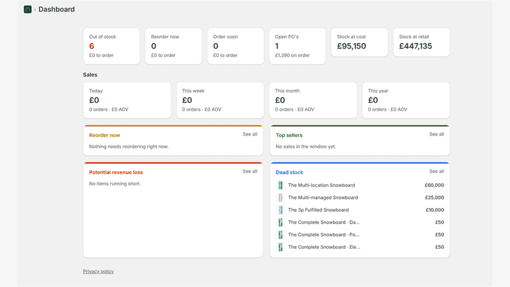Click the Complete Snowboard - Ele... product image
Viewport: 510px width, 287px height.
(280, 247)
